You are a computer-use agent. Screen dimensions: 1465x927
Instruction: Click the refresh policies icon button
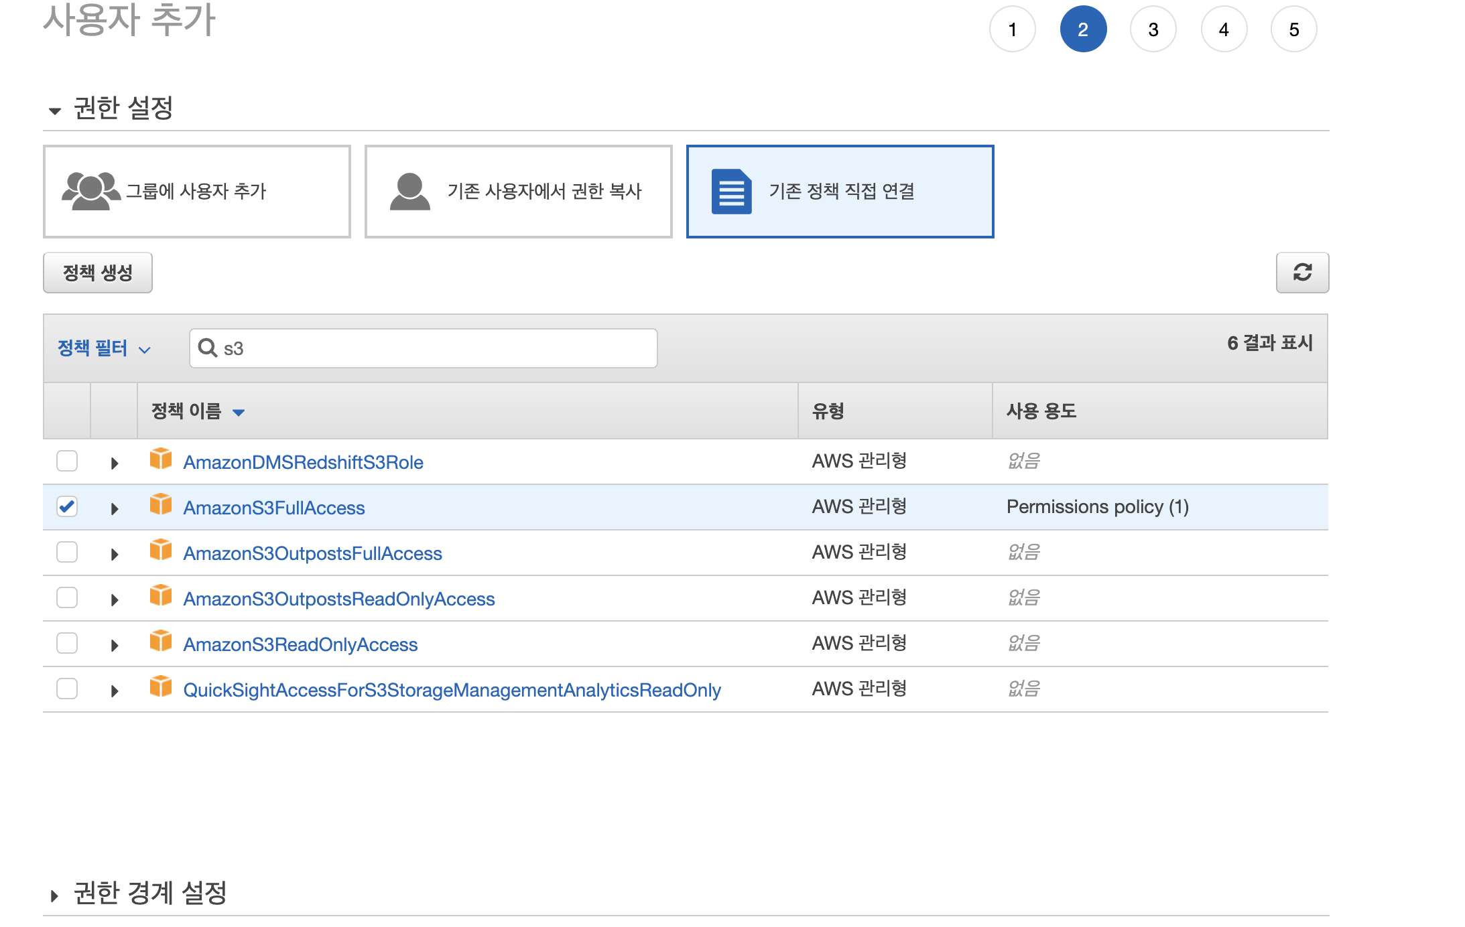point(1301,273)
